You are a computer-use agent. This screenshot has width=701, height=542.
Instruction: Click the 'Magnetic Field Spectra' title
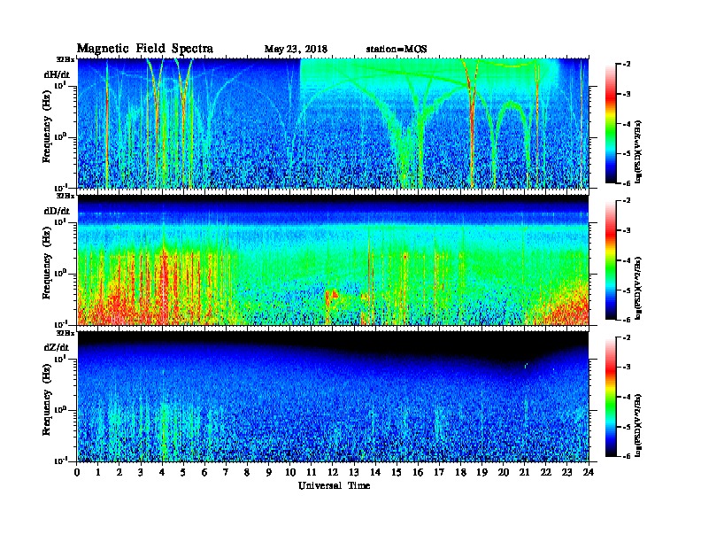point(145,49)
